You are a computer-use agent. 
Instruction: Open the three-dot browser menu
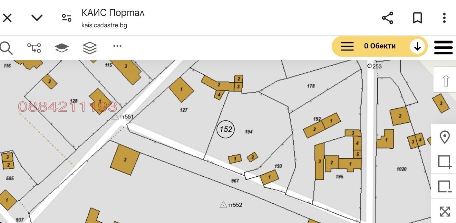(444, 18)
